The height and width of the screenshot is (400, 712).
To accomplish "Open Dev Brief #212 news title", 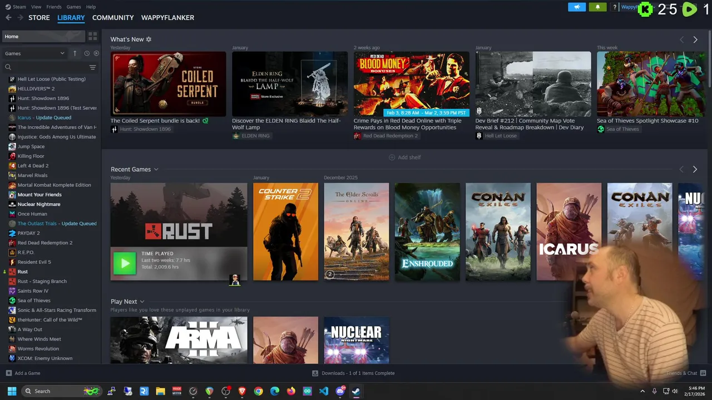I will tap(530, 124).
